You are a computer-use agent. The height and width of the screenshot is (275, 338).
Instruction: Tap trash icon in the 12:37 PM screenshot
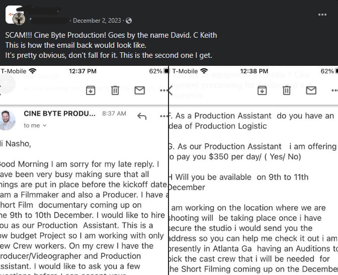tap(115, 90)
